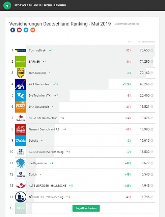Open info icon beside 4.943 interactions
The image size is (165, 217).
point(152,186)
